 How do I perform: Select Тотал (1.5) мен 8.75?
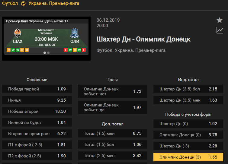point(113,133)
